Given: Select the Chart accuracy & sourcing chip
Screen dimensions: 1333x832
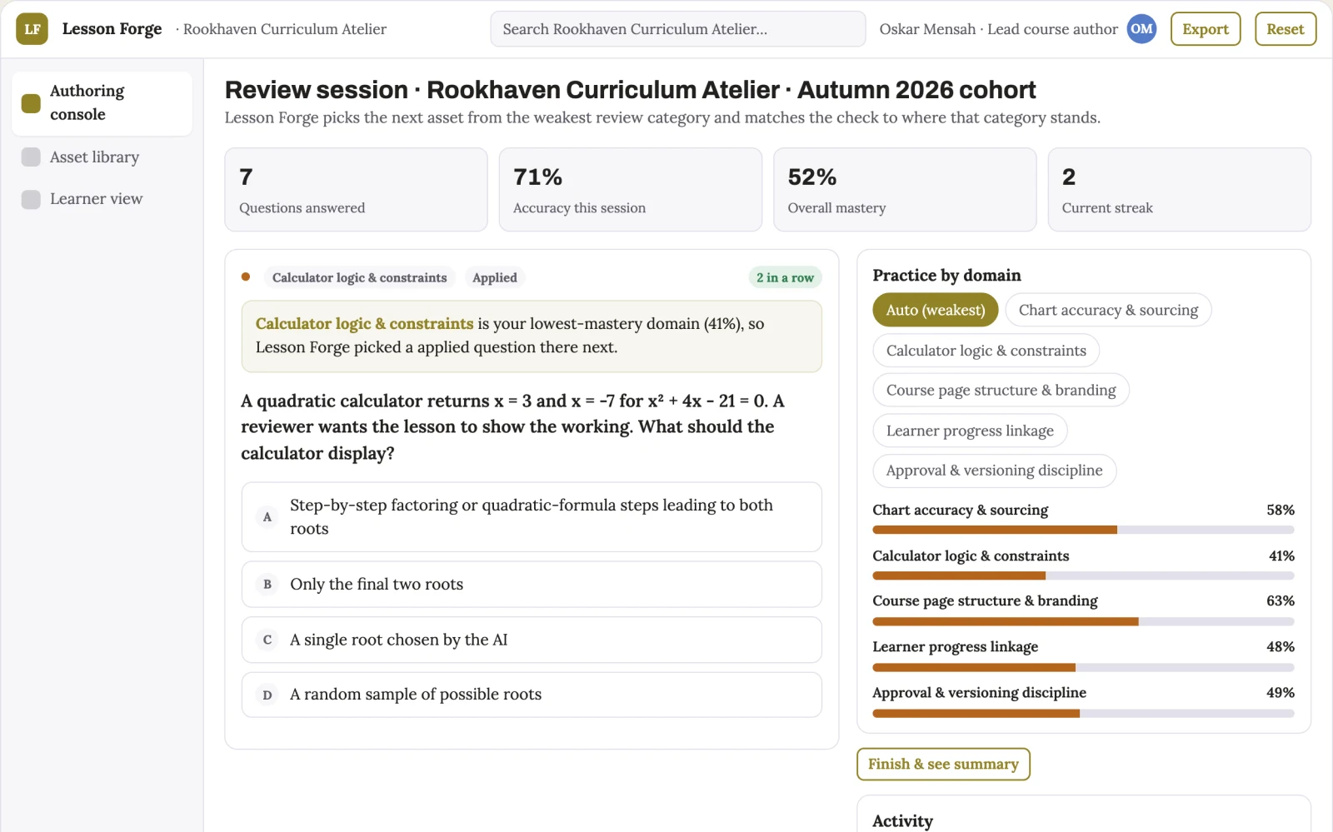Looking at the screenshot, I should click(x=1108, y=310).
